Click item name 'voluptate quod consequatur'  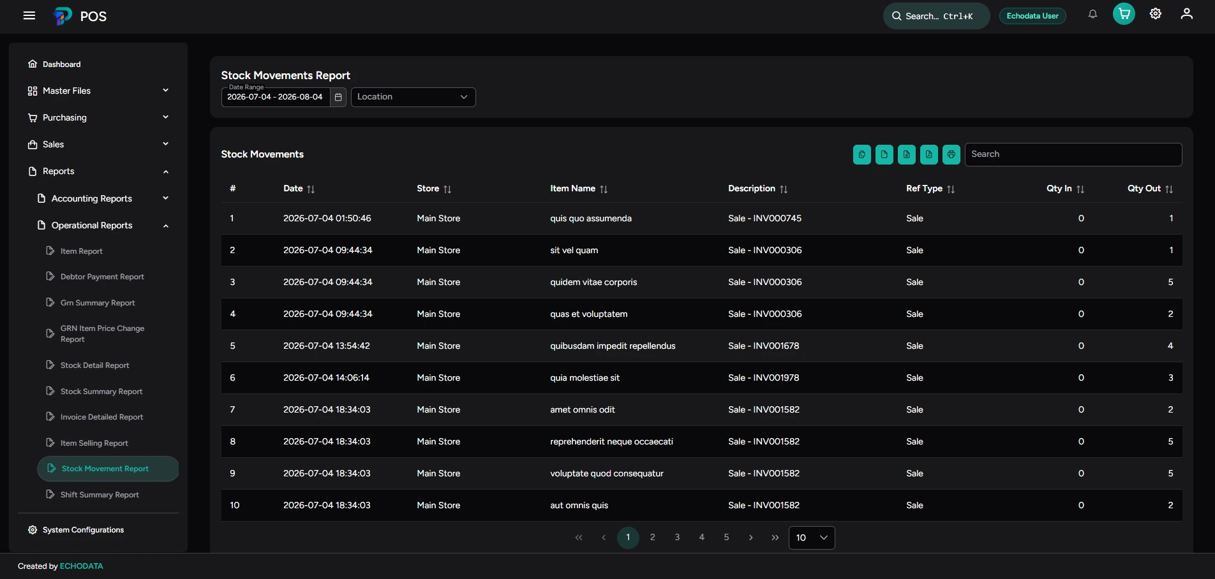pos(607,474)
